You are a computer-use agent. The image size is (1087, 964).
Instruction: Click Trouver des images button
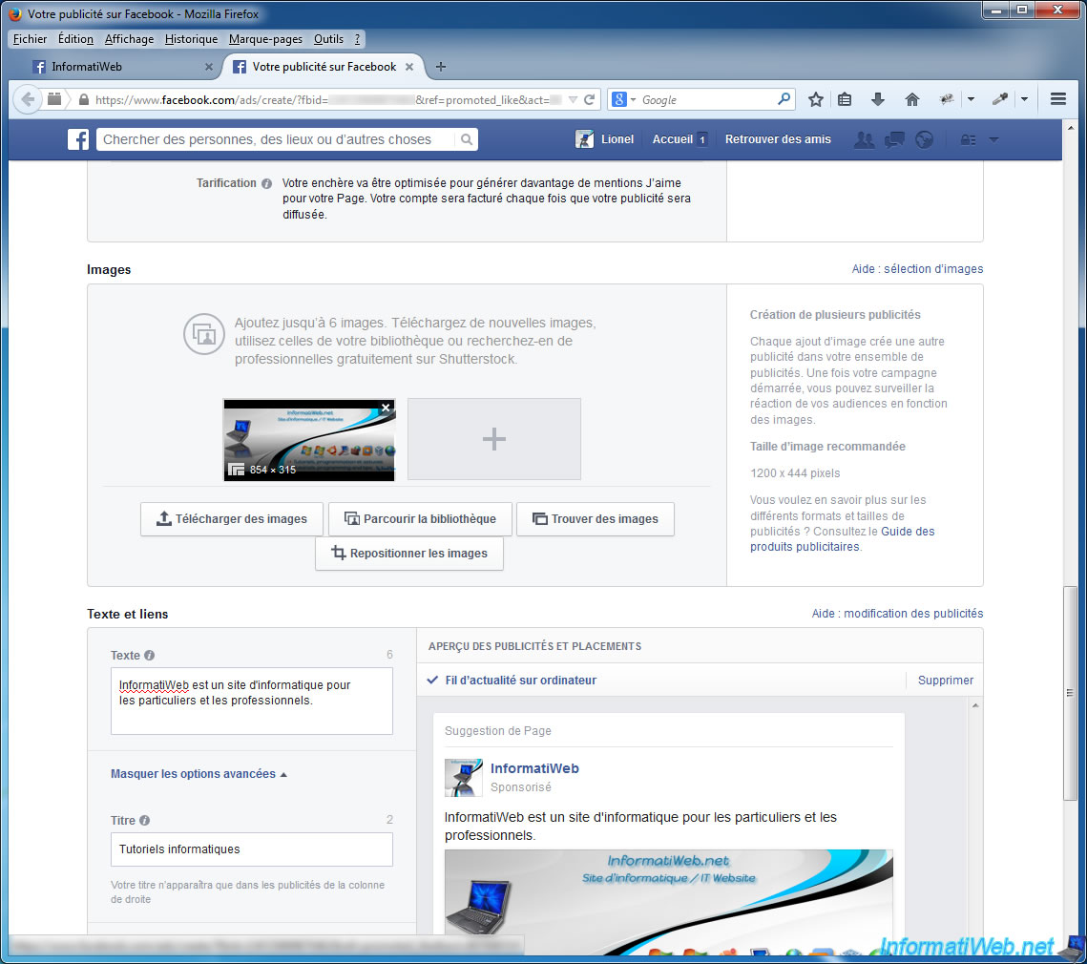coord(596,519)
